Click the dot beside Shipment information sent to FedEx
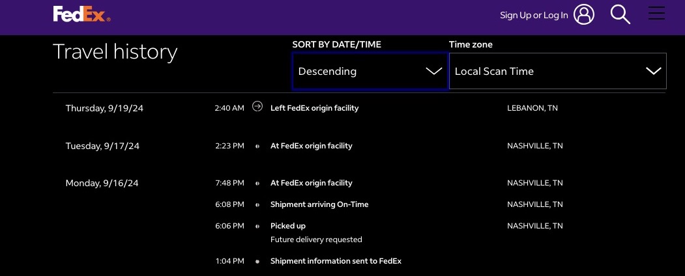This screenshot has width=685, height=276. (x=257, y=262)
